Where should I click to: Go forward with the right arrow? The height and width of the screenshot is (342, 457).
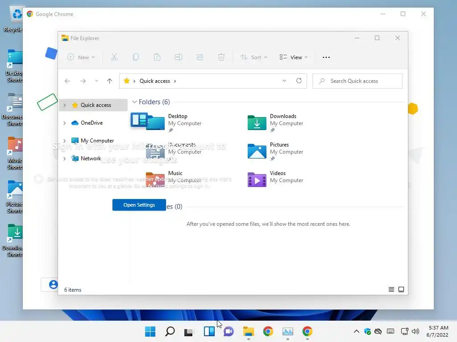(83, 81)
